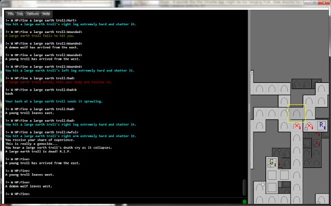This screenshot has width=331, height=206.
Task: Click 'A young troll has arrived from the west.'
Action: click(42, 59)
